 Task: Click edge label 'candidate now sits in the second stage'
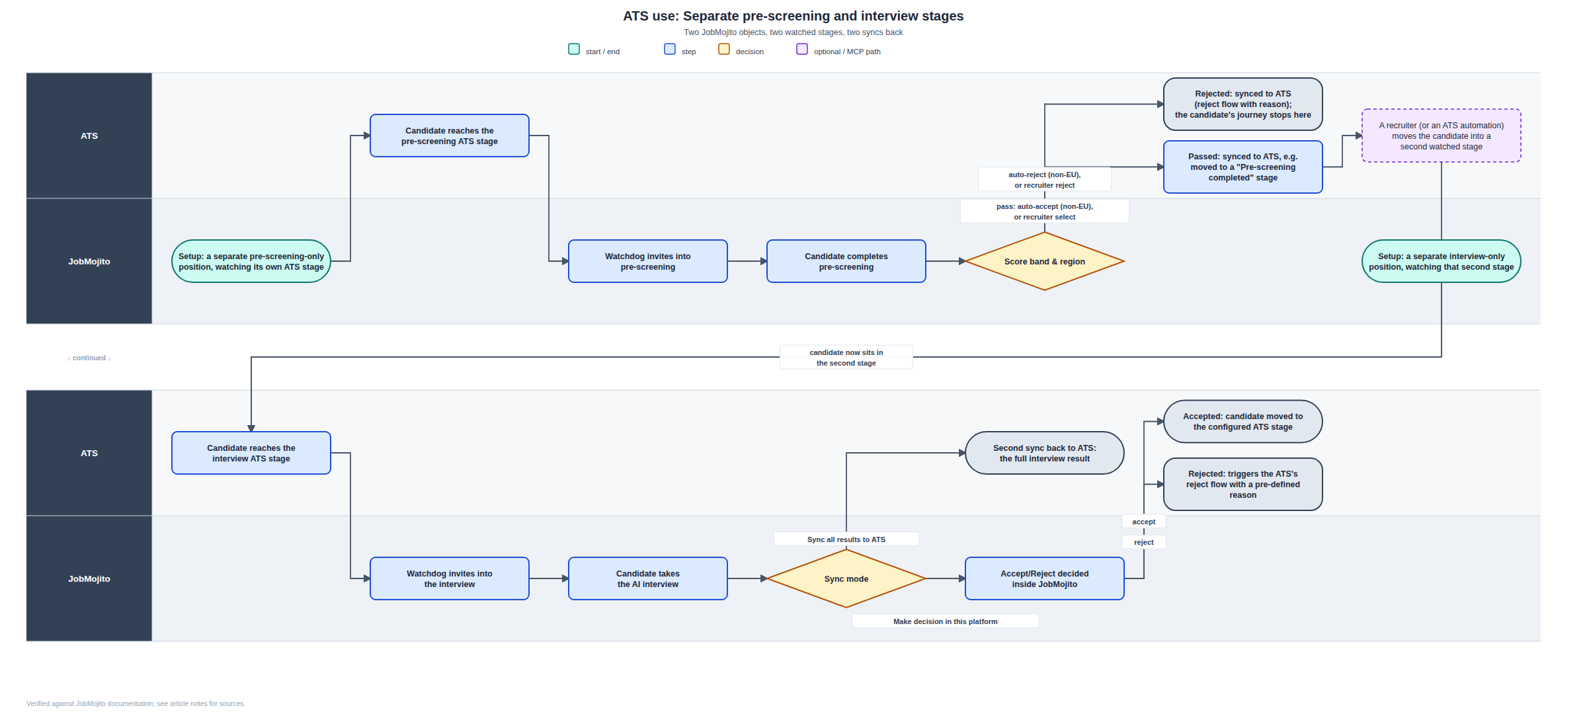[846, 358]
